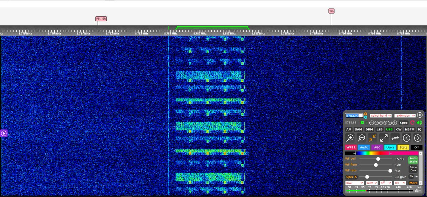427x197 pixels.
Task: Page waterfall left with circled left chevron
Action: click(x=407, y=138)
